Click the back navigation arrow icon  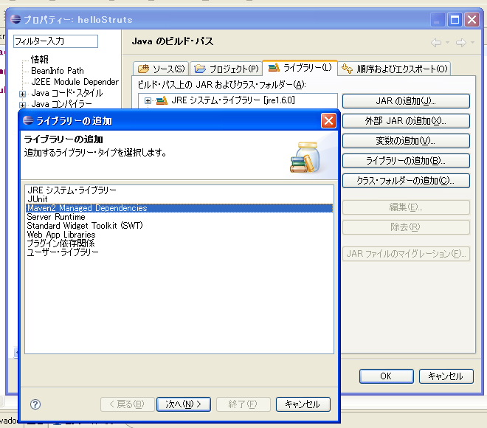tap(436, 42)
